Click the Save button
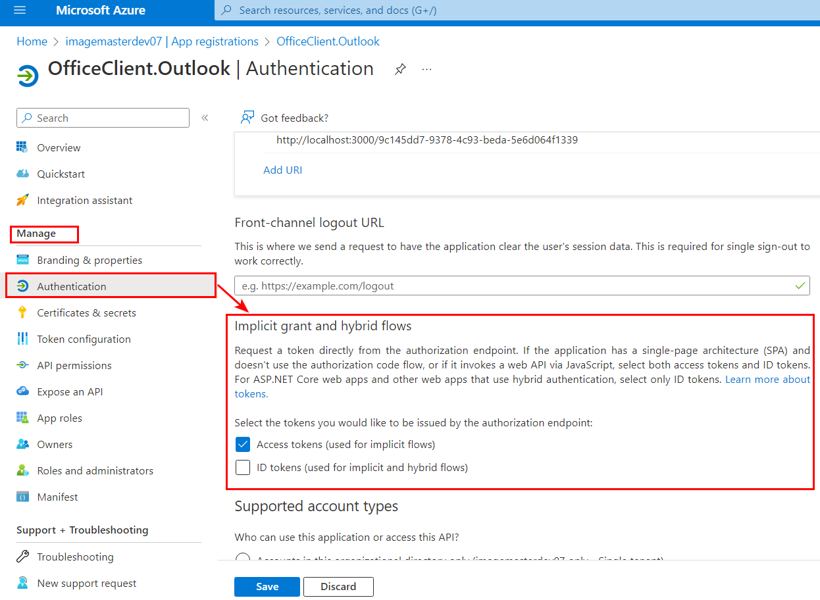This screenshot has width=820, height=600. pyautogui.click(x=267, y=586)
